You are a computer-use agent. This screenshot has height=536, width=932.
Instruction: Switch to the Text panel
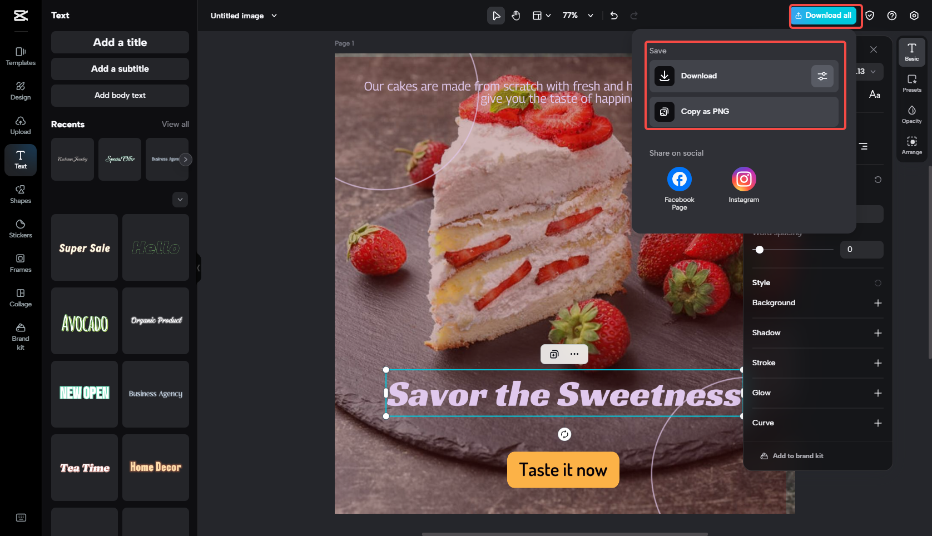pyautogui.click(x=21, y=160)
